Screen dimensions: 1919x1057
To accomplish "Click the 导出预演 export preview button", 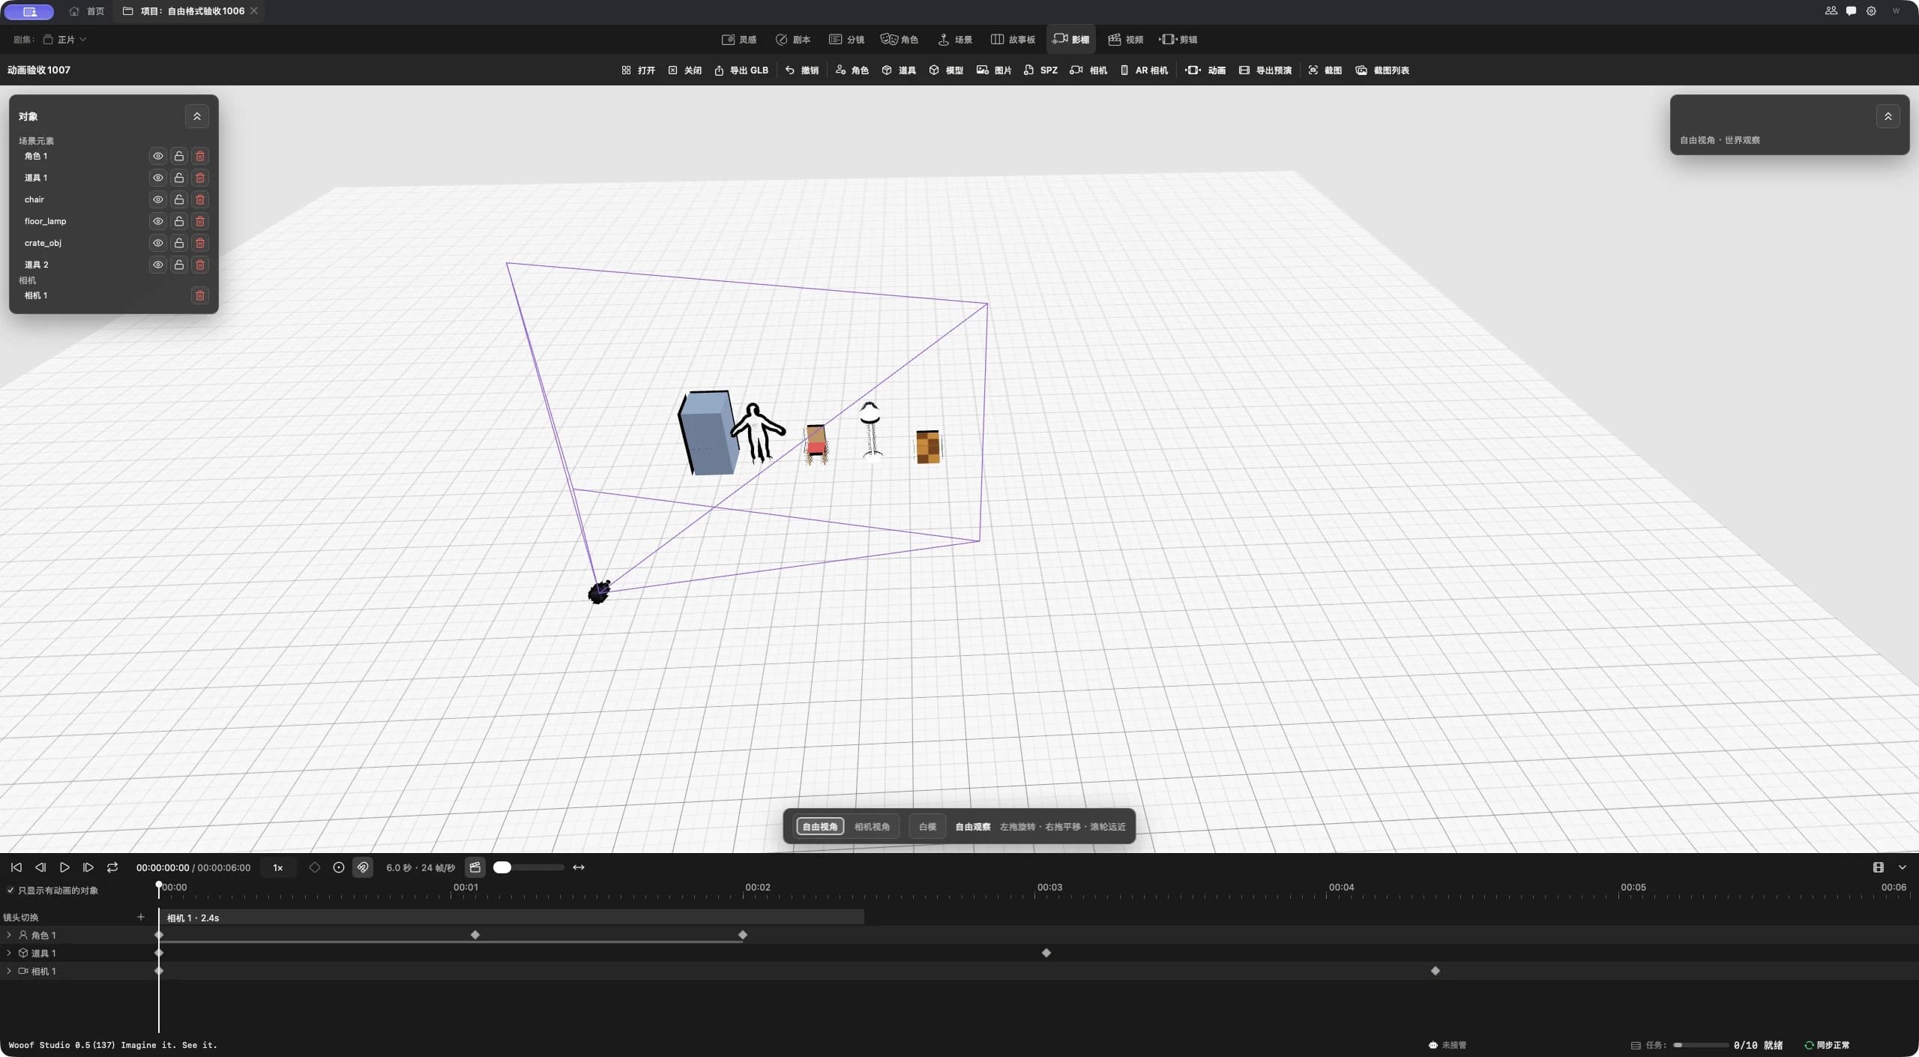I will tap(1265, 70).
